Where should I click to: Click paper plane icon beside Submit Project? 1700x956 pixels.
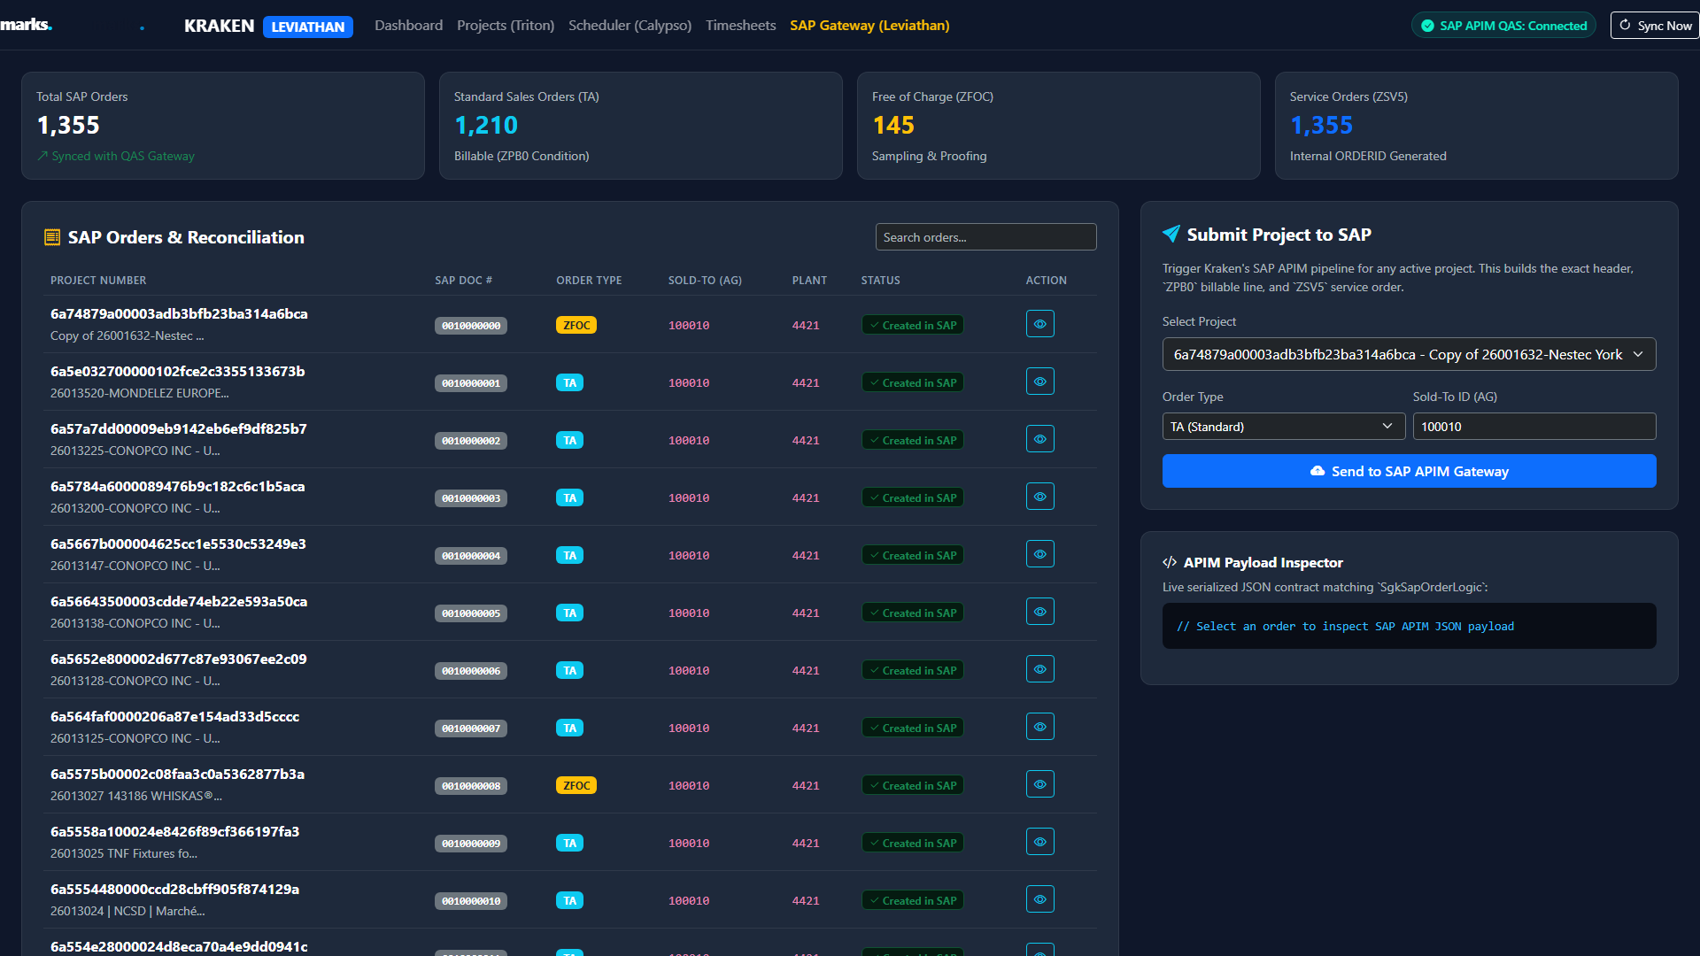tap(1171, 234)
